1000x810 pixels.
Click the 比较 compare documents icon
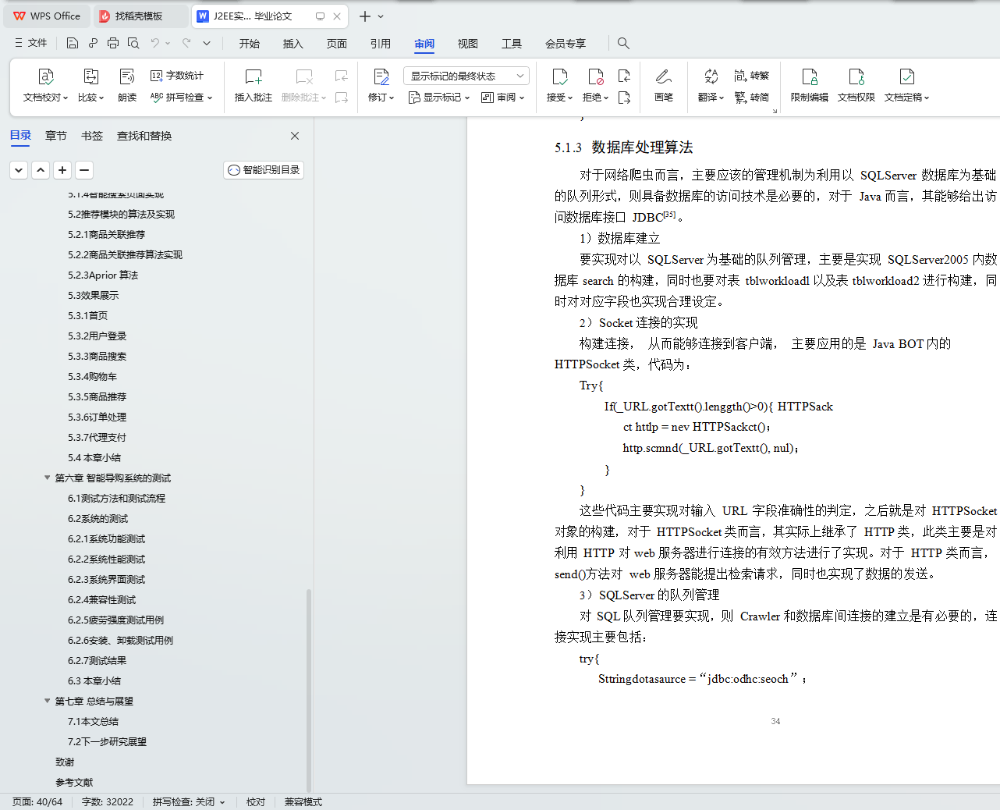(91, 76)
